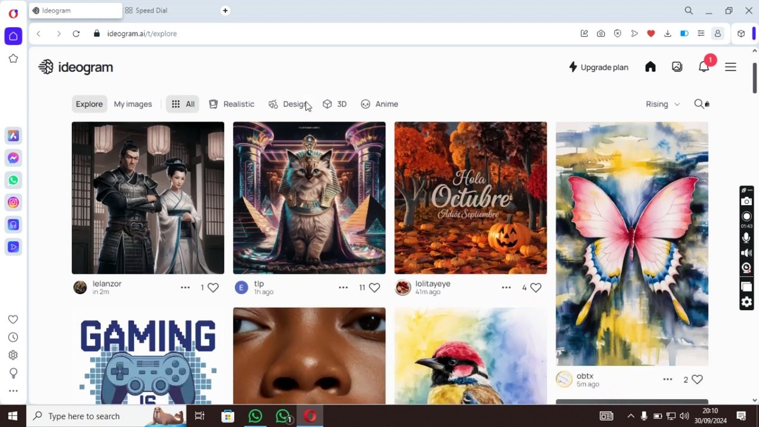Open the lolitayeye user profile link
Viewport: 759px width, 427px height.
coord(432,283)
